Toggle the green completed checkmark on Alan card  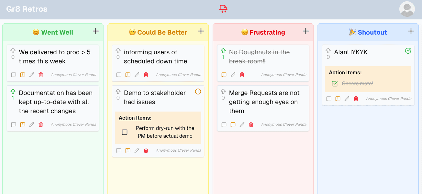coord(408,51)
